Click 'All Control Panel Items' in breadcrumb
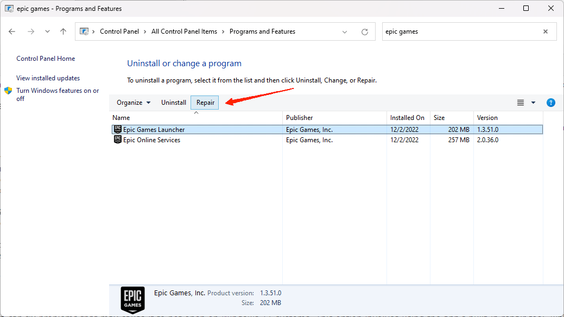This screenshot has width=564, height=317. click(x=184, y=31)
